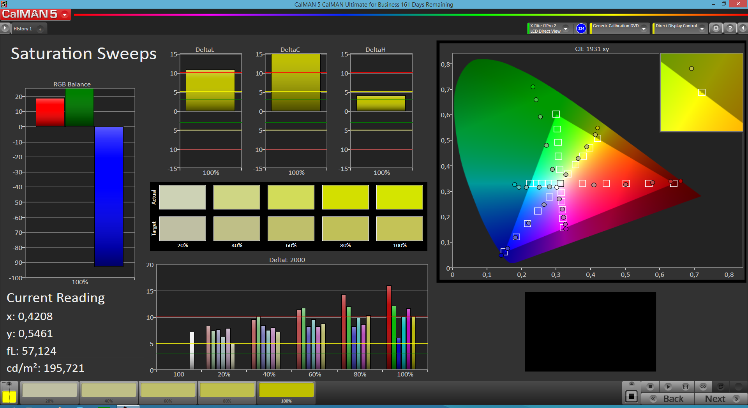Collapse the side panel with the left arrow
Image resolution: width=748 pixels, height=408 pixels.
[743, 28]
